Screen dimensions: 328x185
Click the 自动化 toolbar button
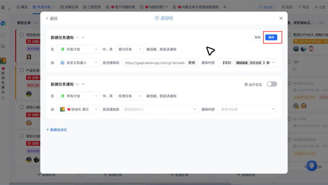click(x=266, y=7)
